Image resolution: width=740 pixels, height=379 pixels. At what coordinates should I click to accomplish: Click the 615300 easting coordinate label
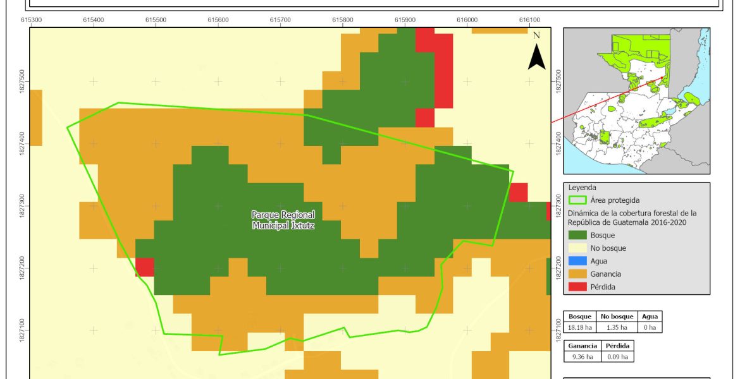pos(32,20)
